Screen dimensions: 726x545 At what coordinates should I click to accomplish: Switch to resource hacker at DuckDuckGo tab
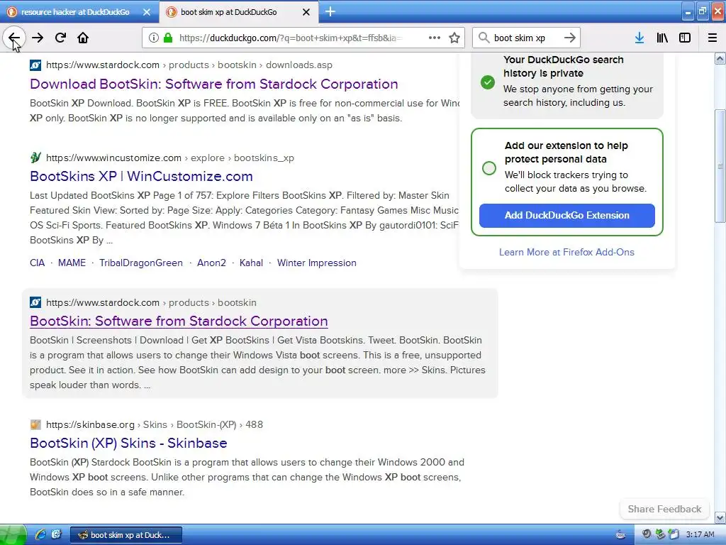click(75, 12)
